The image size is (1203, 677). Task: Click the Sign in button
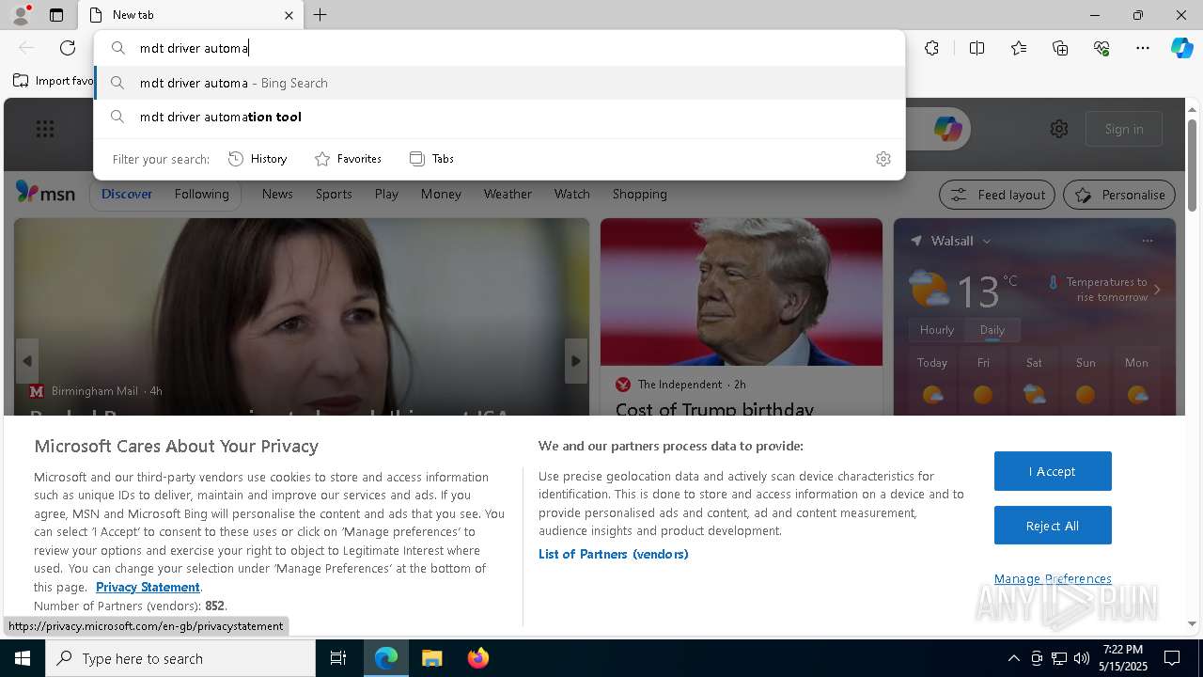click(x=1124, y=129)
